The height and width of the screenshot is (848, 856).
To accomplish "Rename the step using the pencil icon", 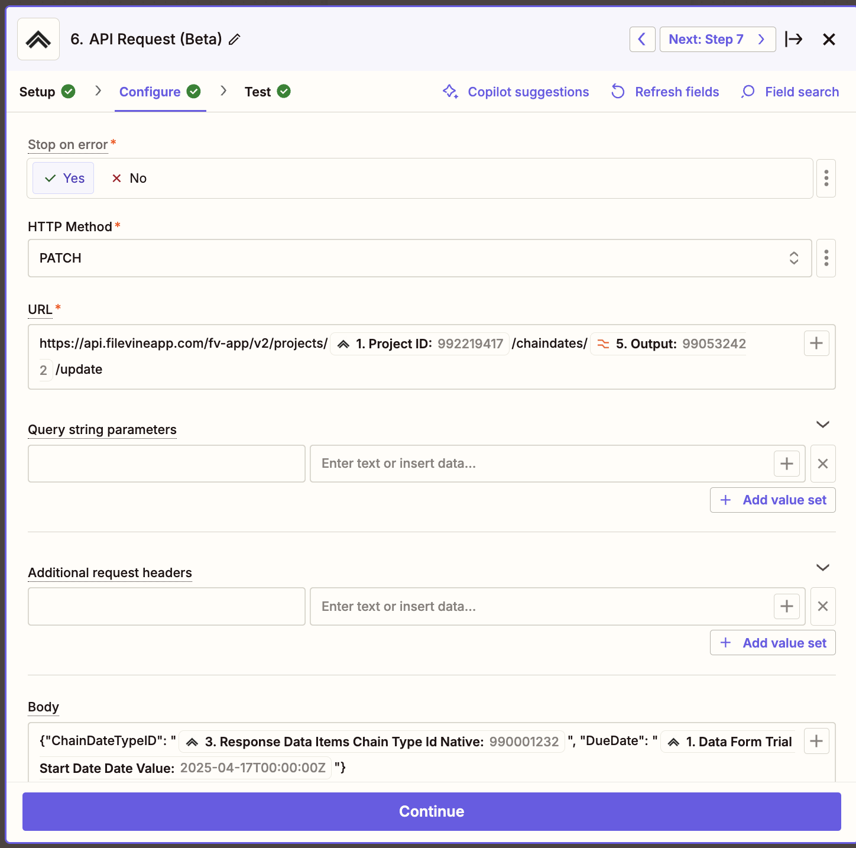I will pos(234,39).
